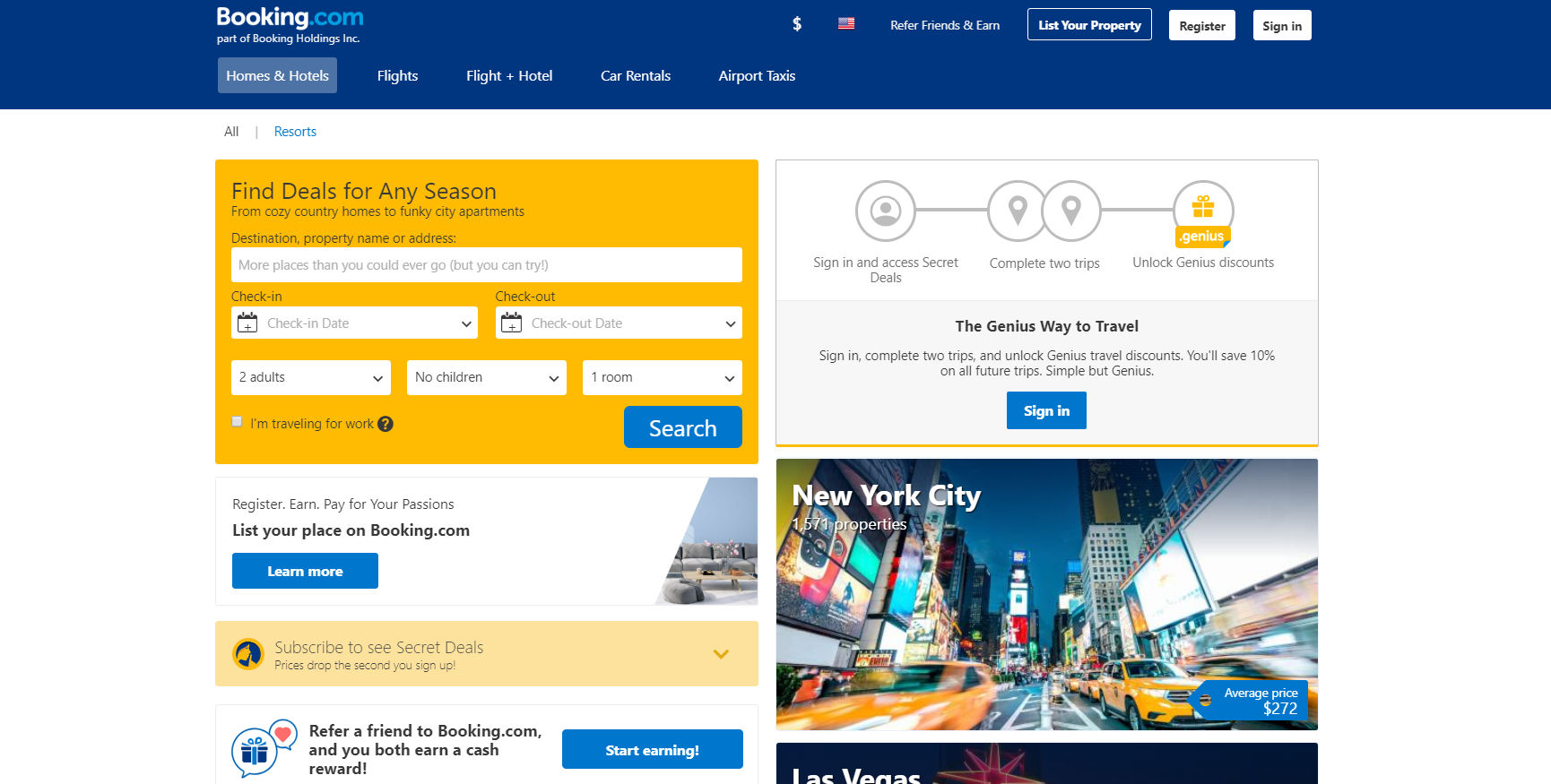Click 'The Genius Way to Travel' heading
Image resolution: width=1551 pixels, height=784 pixels.
tap(1047, 326)
